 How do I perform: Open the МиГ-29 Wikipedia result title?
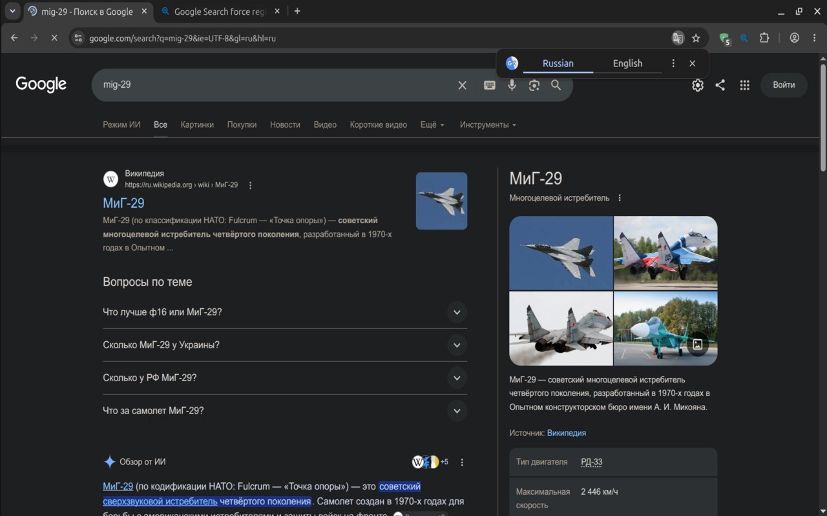pyautogui.click(x=123, y=203)
